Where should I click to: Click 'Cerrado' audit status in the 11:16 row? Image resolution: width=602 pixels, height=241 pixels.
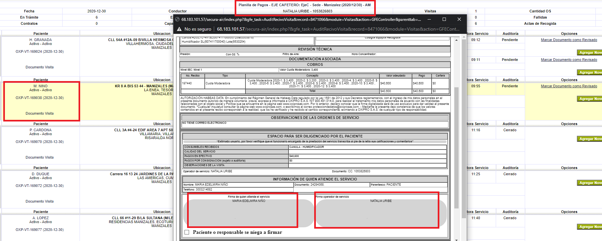pyautogui.click(x=510, y=130)
